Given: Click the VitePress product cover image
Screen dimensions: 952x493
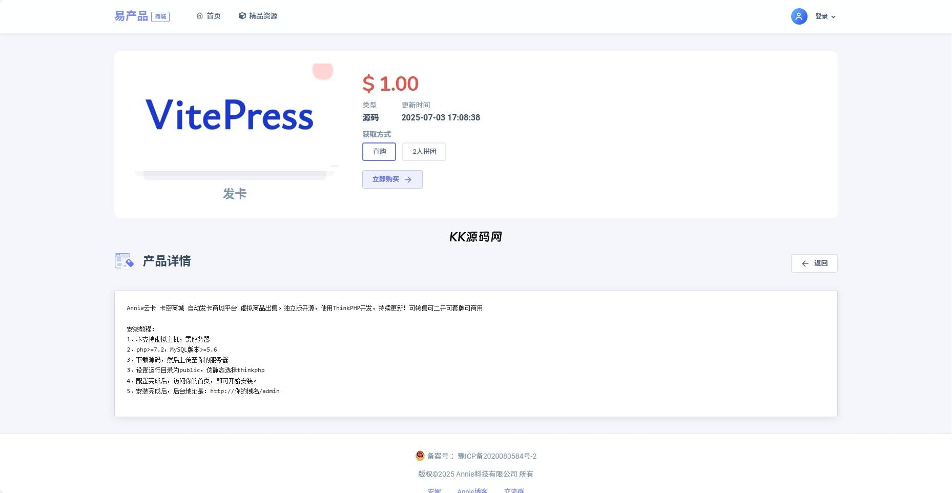Looking at the screenshot, I should coord(235,122).
